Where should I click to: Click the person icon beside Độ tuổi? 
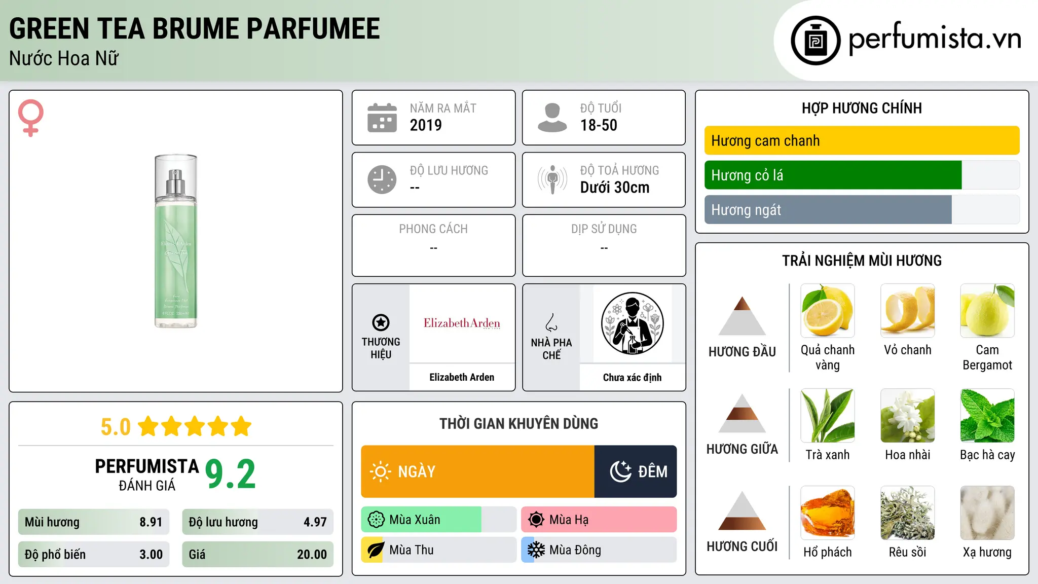552,118
